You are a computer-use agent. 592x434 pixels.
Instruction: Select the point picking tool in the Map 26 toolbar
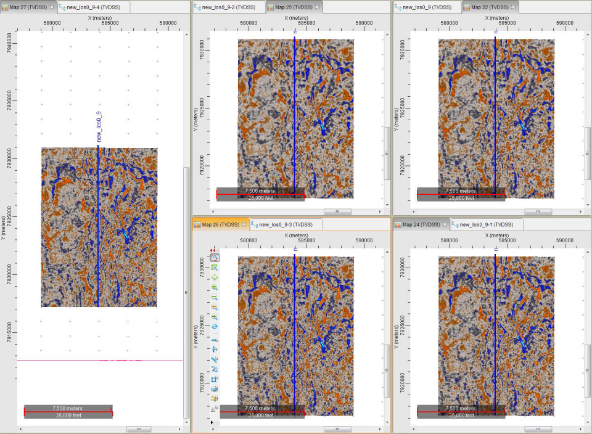tap(215, 340)
